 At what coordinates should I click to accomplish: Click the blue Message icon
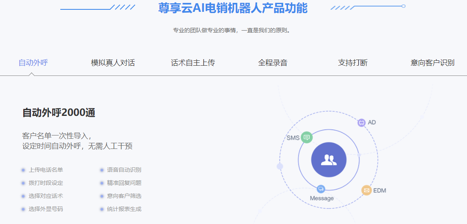point(321,189)
